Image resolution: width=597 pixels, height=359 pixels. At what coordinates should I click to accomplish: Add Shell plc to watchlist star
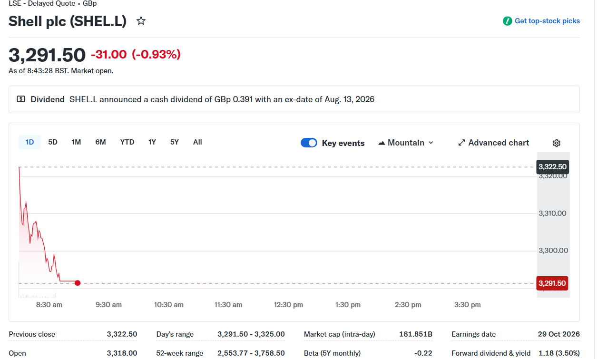(x=141, y=21)
